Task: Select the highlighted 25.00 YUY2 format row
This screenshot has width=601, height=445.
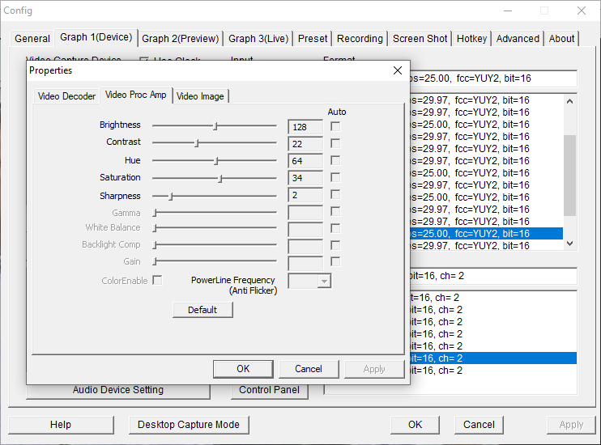Action: (x=486, y=234)
